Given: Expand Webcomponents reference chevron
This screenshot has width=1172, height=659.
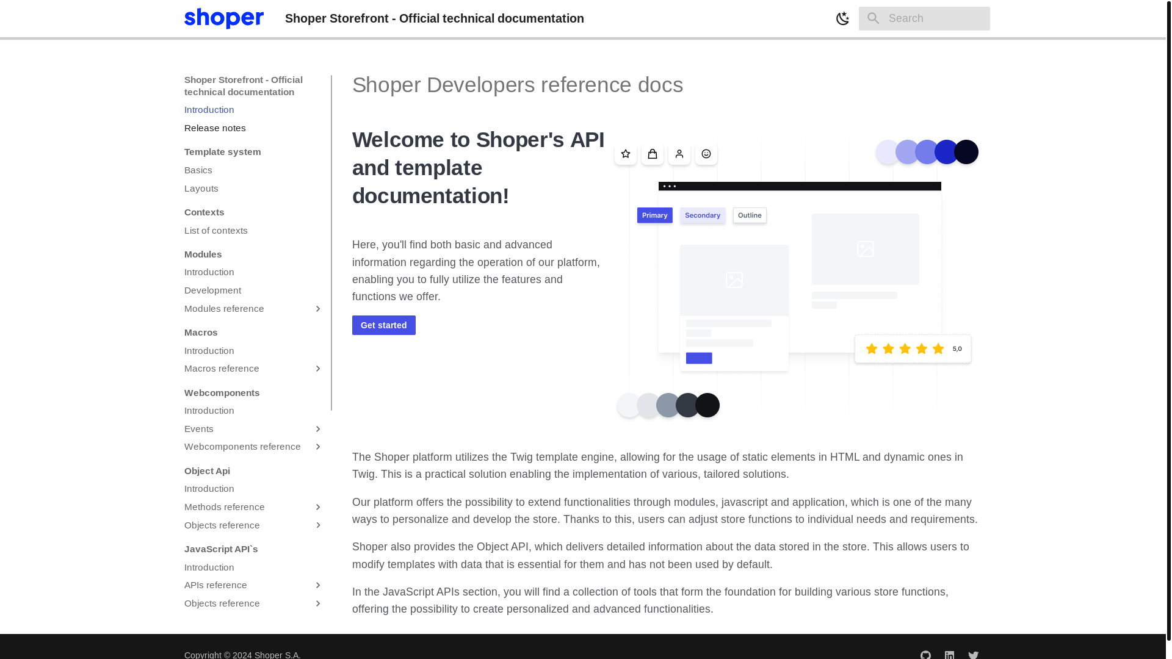Looking at the screenshot, I should pos(317,447).
